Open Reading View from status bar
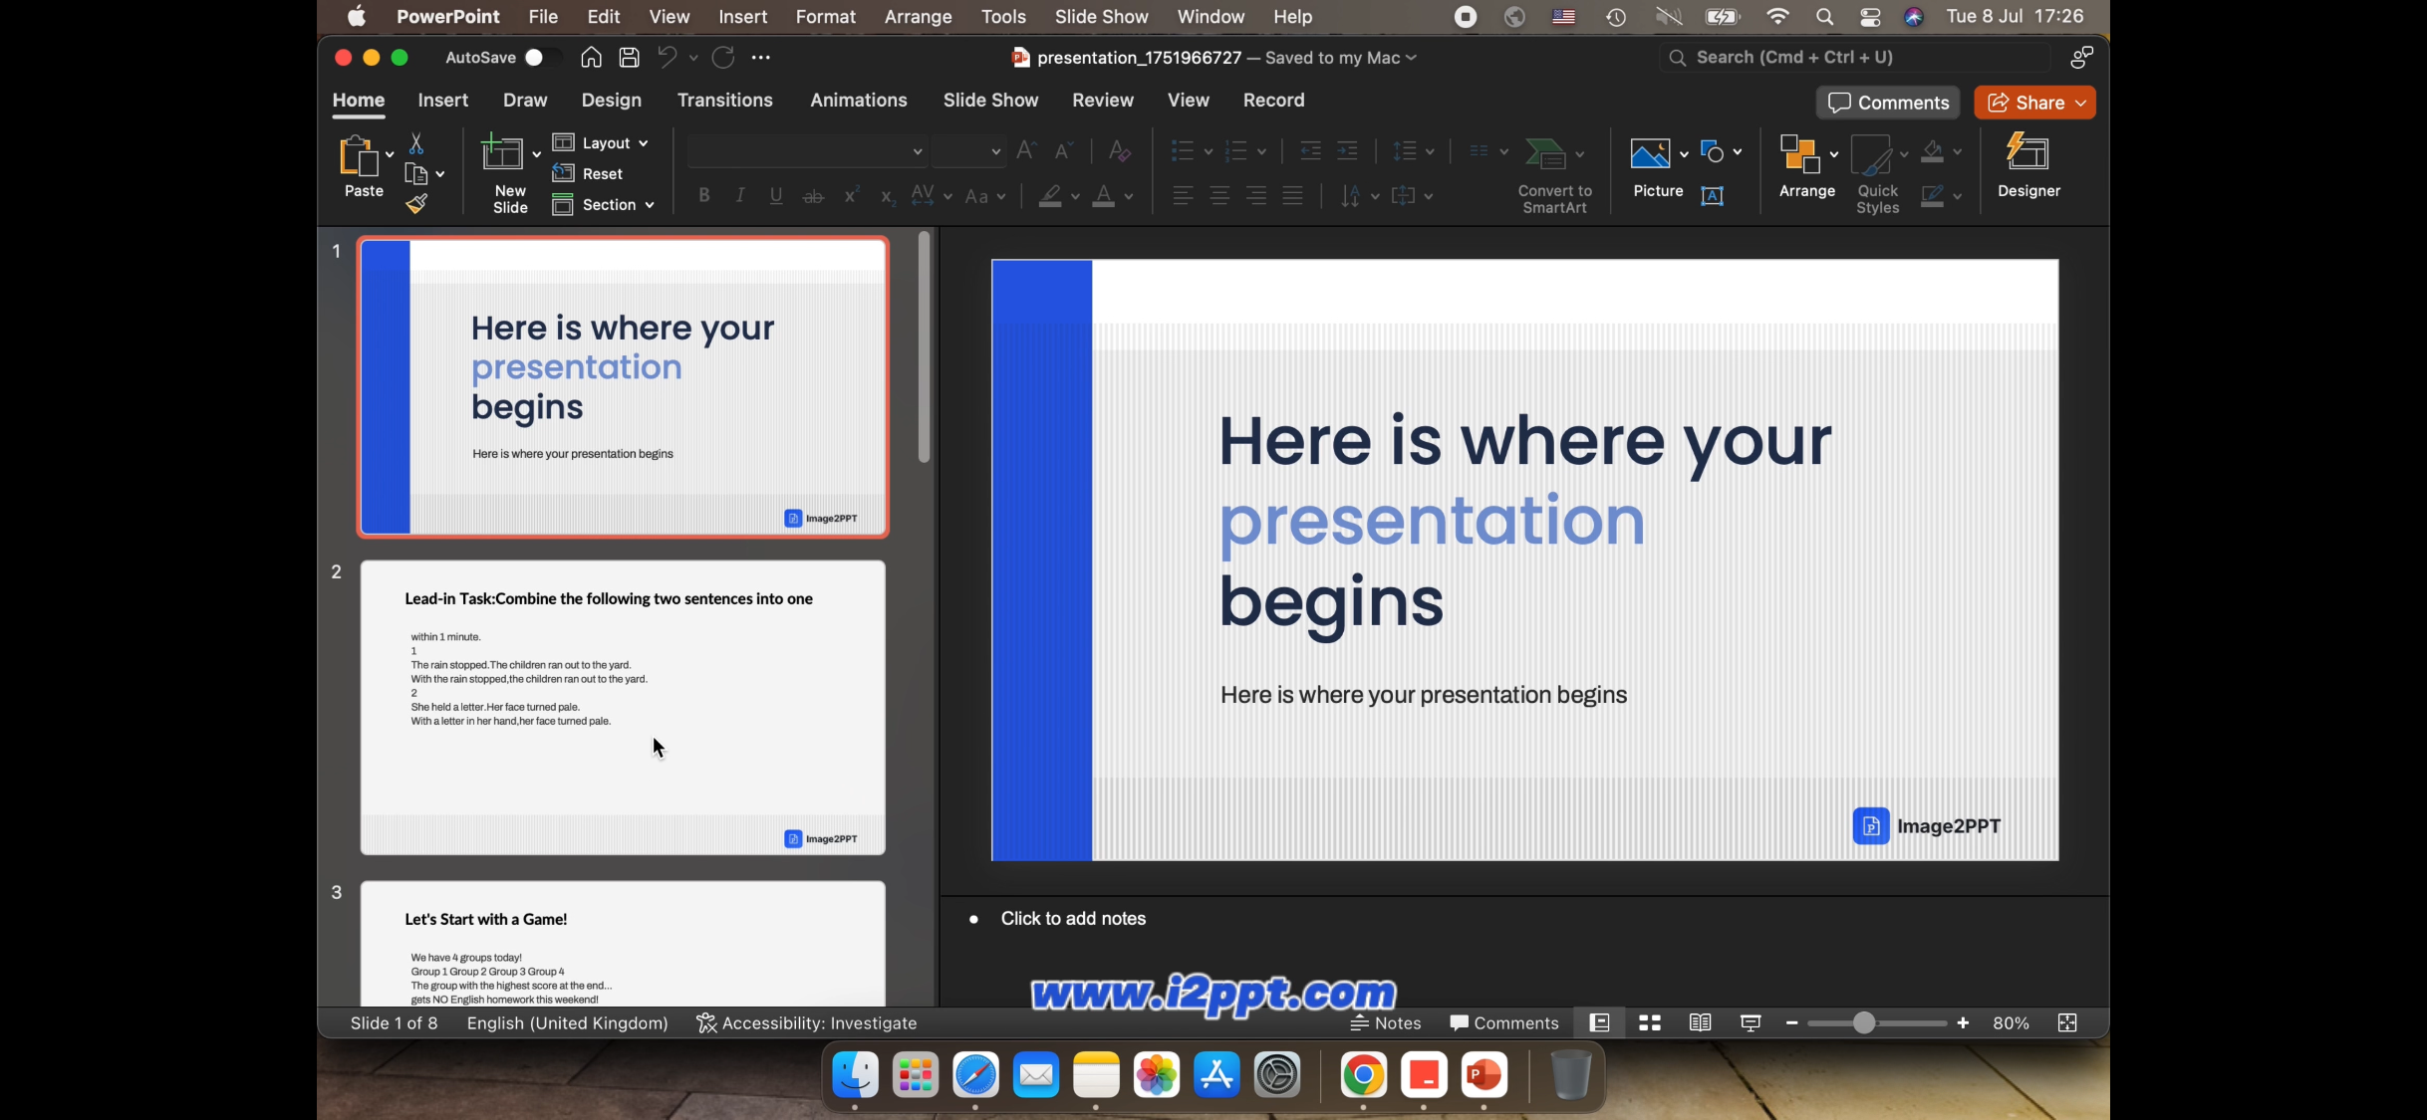Screen dimensions: 2427x1120 1700,1023
